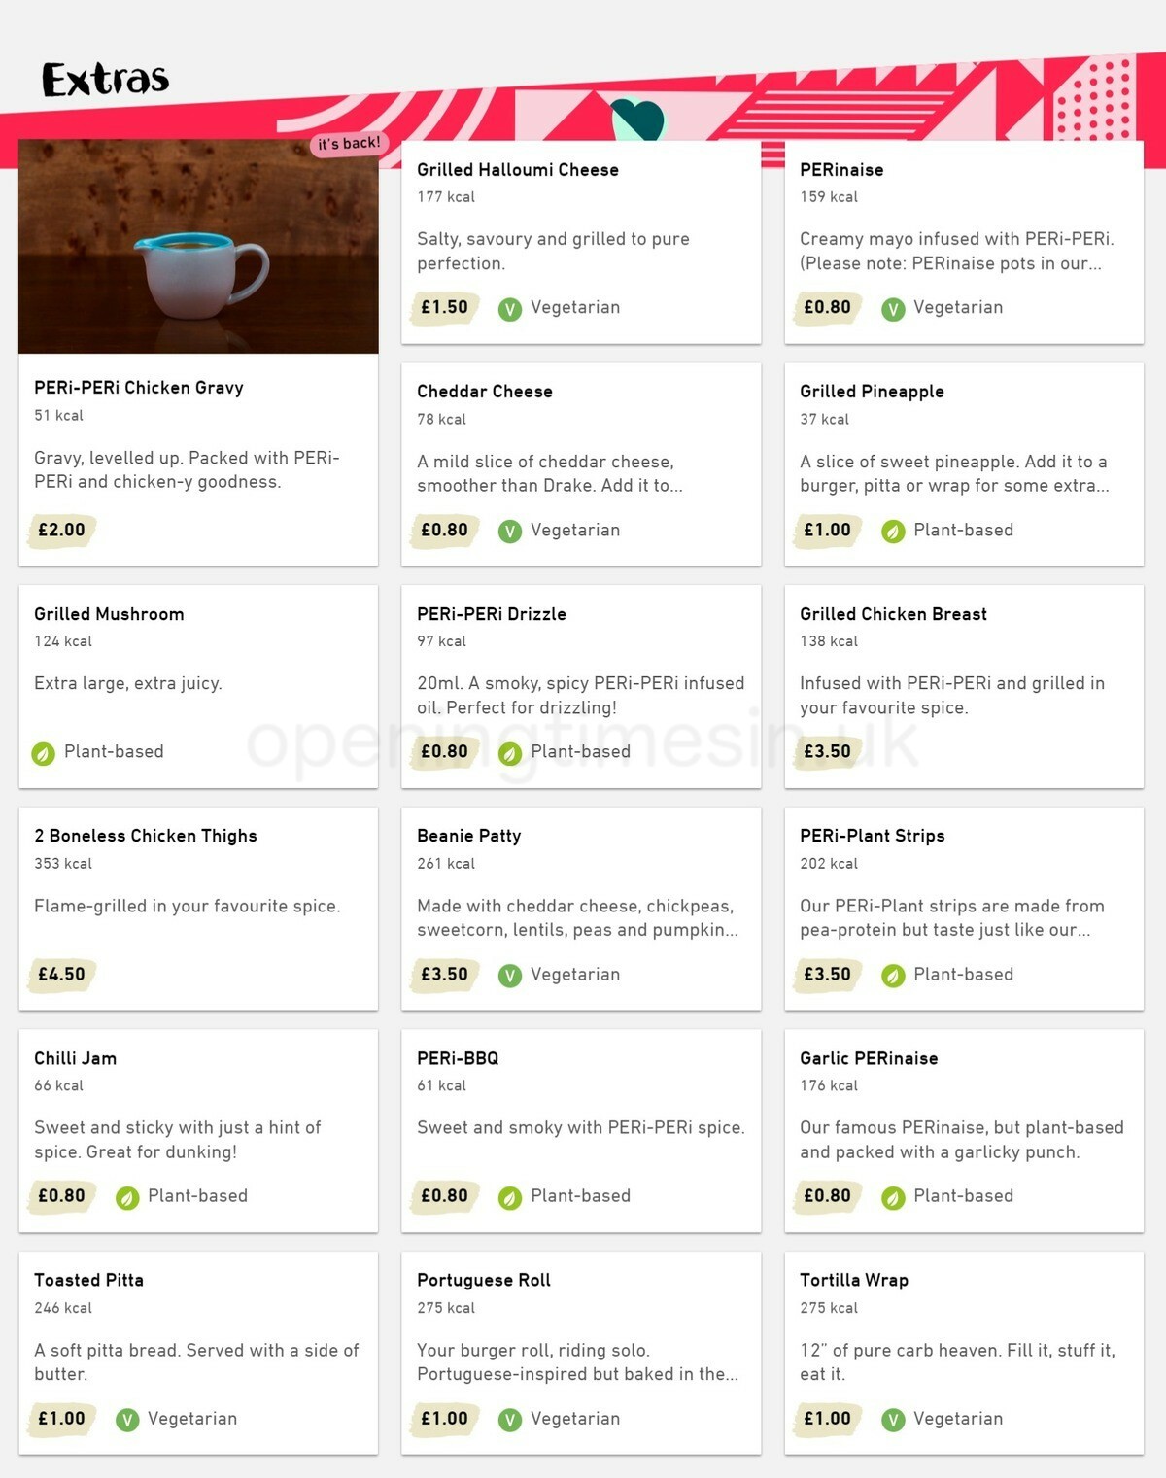Select the Plant-based leaf icon on Grilled Pineapple

tap(892, 531)
